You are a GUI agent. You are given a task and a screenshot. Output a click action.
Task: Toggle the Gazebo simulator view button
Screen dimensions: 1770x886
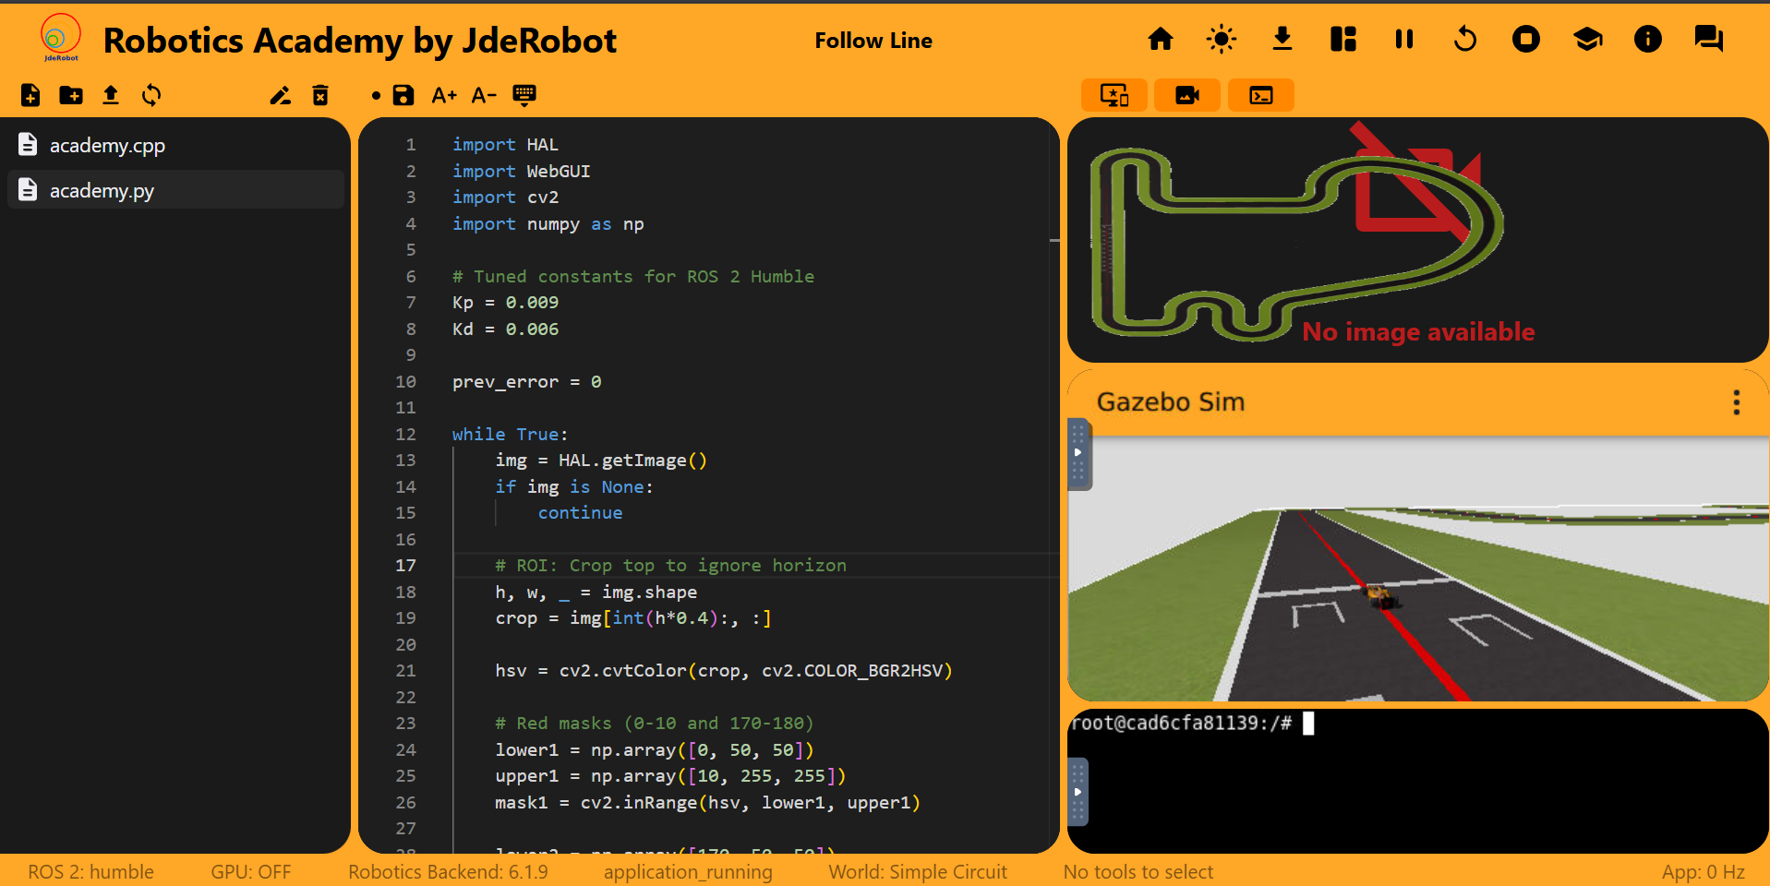[1114, 95]
